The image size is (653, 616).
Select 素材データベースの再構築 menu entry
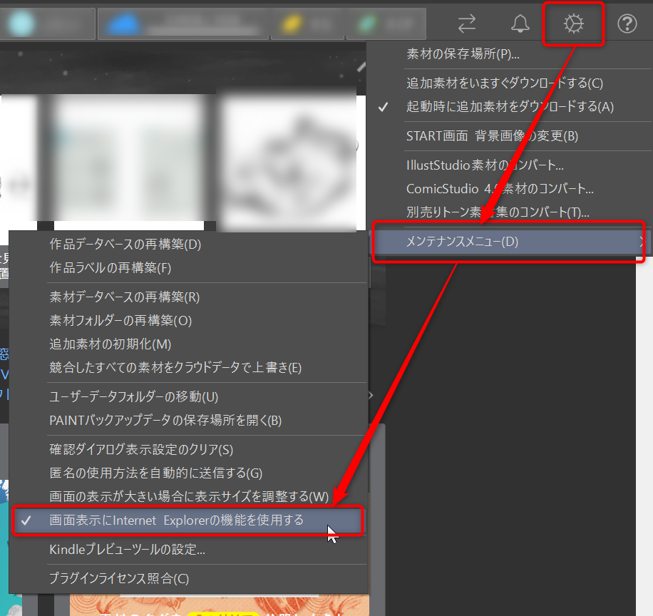tap(124, 297)
